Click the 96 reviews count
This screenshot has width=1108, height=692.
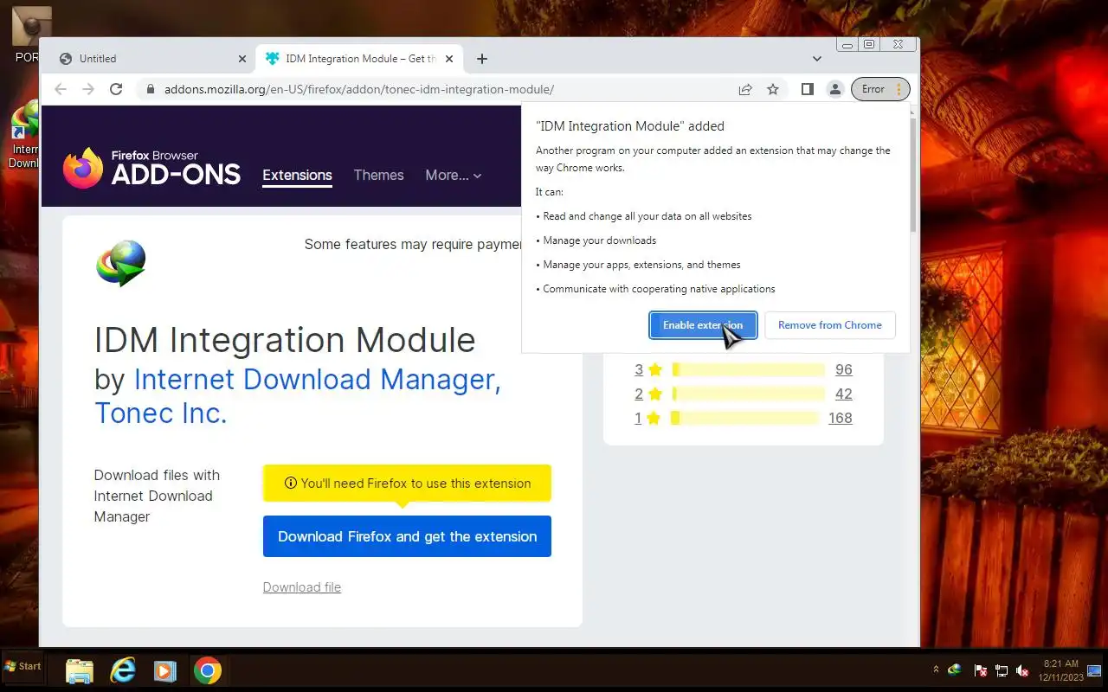click(844, 369)
